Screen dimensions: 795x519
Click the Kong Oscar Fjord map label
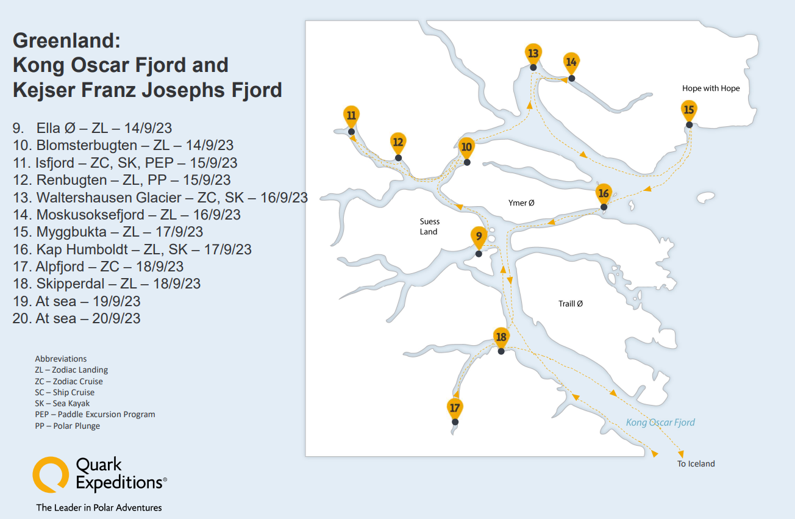(x=660, y=422)
